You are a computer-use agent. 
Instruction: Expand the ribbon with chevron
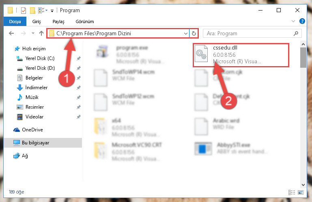click(x=293, y=21)
